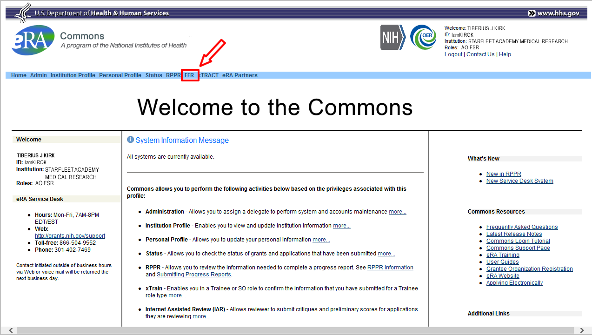Click the Toll-free 866-504-9552 number

[x=65, y=243]
